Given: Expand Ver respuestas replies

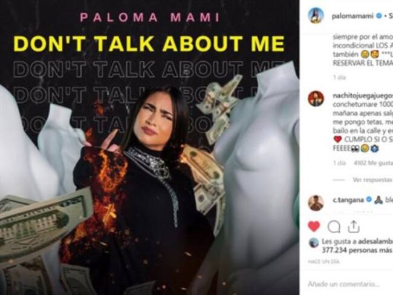Looking at the screenshot, I should click(x=372, y=180).
